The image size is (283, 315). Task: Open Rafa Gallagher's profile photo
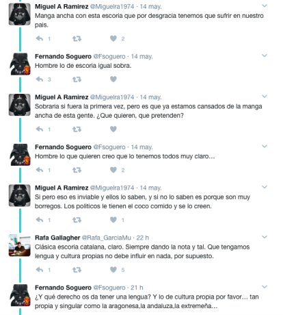(x=20, y=245)
